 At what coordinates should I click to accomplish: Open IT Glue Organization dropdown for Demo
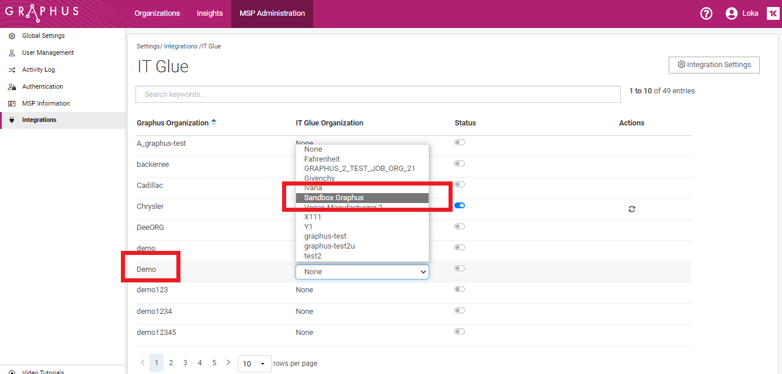[362, 272]
